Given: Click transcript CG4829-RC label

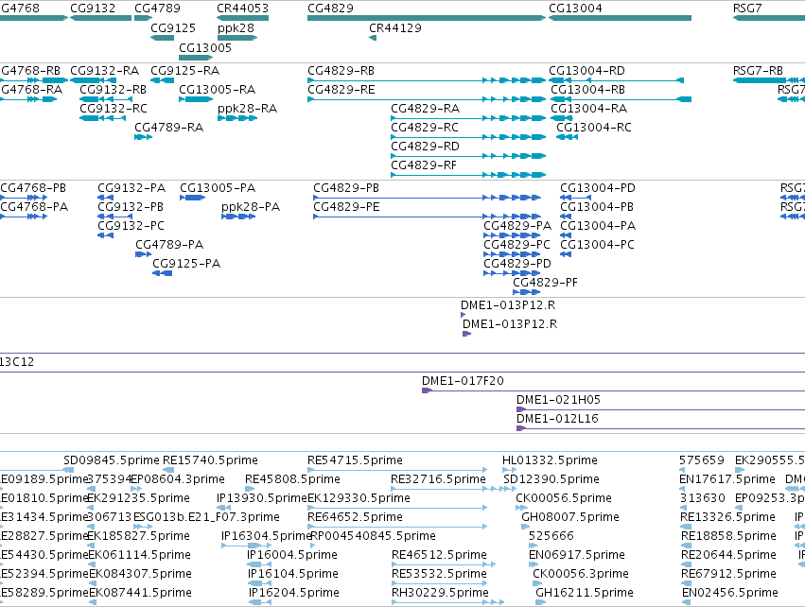Looking at the screenshot, I should 424,128.
